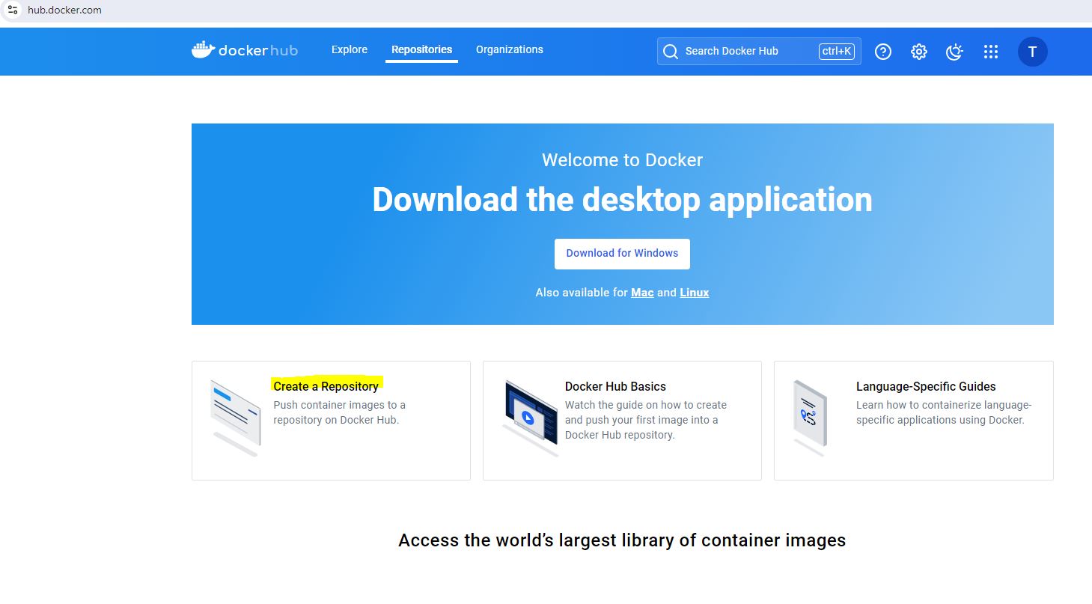Select the Repositories tab

pos(421,50)
